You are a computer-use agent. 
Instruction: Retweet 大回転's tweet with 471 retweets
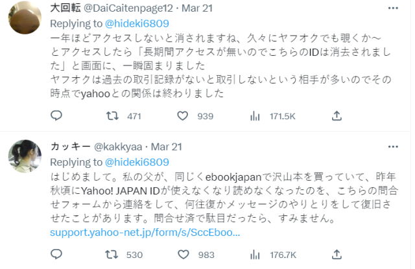(x=112, y=116)
